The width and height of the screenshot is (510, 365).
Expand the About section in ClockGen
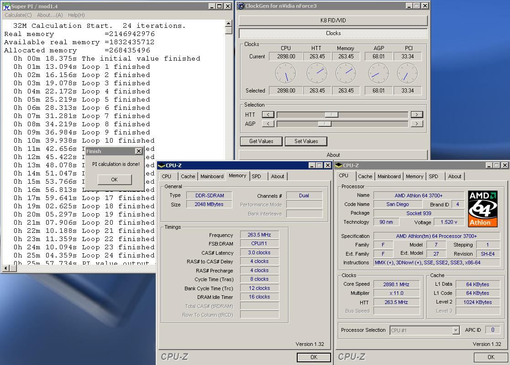pyautogui.click(x=333, y=155)
